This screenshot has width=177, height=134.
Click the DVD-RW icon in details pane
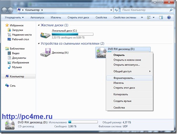[x=10, y=125]
